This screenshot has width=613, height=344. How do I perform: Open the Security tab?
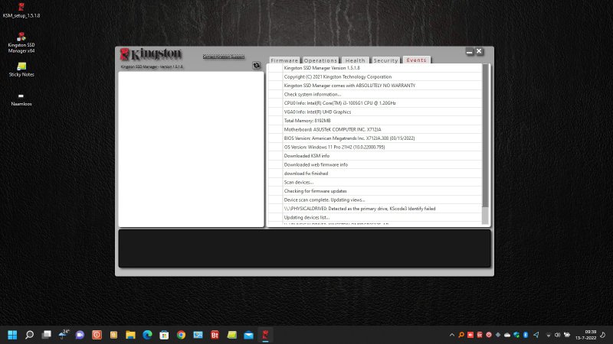(x=385, y=60)
